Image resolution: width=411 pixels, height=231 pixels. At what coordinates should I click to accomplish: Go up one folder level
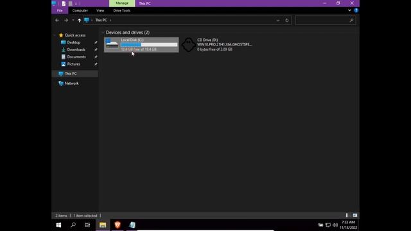(79, 20)
